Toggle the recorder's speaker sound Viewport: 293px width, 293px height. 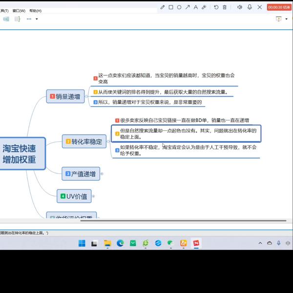[240, 7]
